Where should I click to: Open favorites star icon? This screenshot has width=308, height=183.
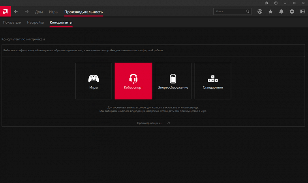[x=270, y=11]
